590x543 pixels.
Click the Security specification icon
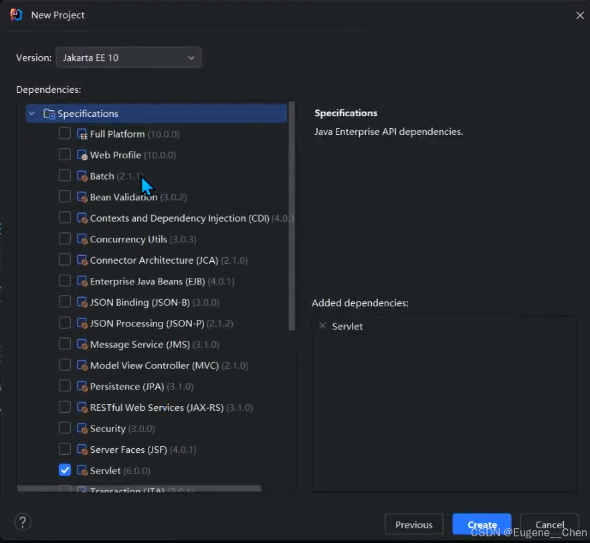tap(82, 429)
